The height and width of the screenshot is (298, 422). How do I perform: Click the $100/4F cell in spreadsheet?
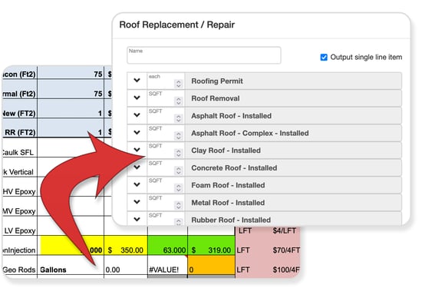point(286,270)
